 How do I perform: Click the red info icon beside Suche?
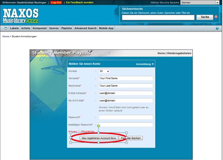tap(216, 17)
